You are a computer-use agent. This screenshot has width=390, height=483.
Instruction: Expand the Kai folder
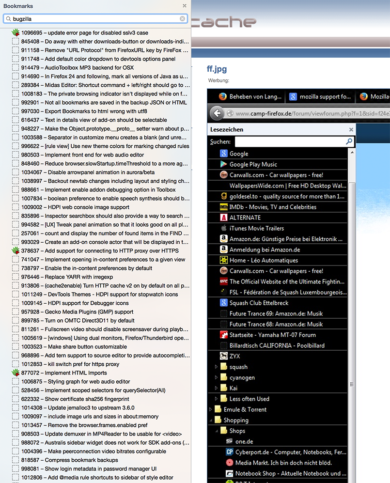[216, 388]
